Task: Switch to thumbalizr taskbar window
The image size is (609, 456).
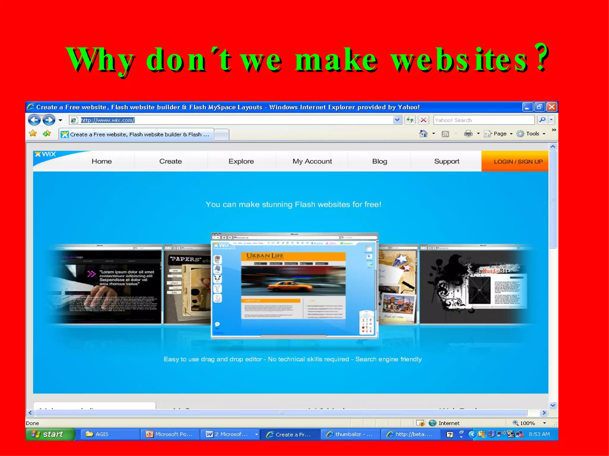Action: 351,434
